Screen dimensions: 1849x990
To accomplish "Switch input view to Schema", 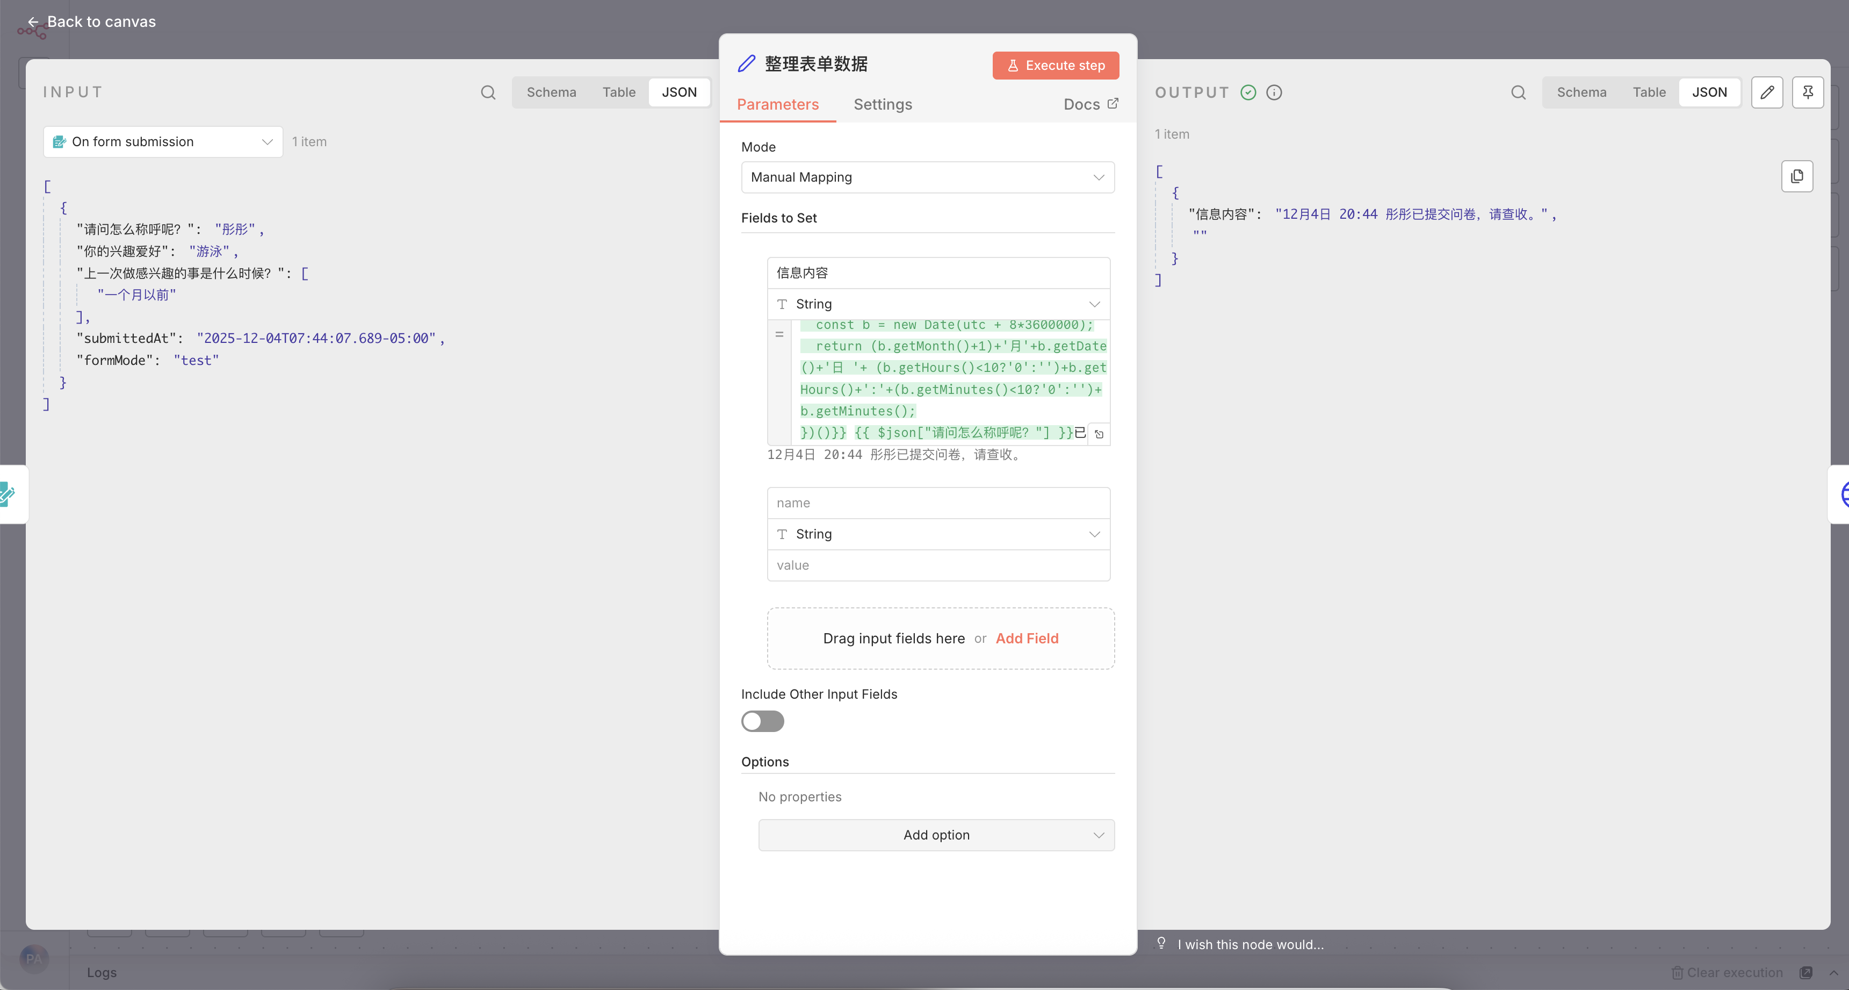I will (551, 92).
